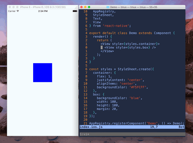Minimize the terminal window with yellow button
Viewport: 193px width, 143px height.
coord(85,7)
